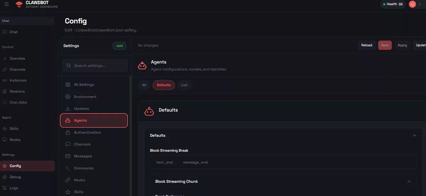The image size is (426, 196).
Task: Click the Debug bug icon
Action: (x=5, y=177)
